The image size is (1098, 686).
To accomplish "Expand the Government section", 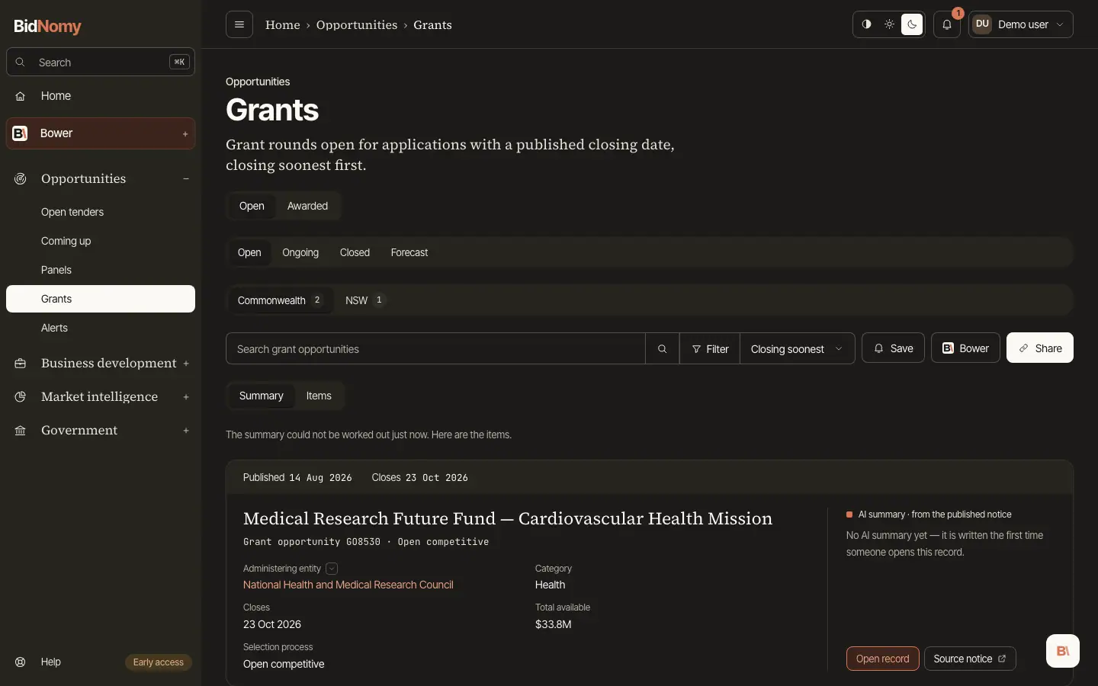I will click(185, 431).
